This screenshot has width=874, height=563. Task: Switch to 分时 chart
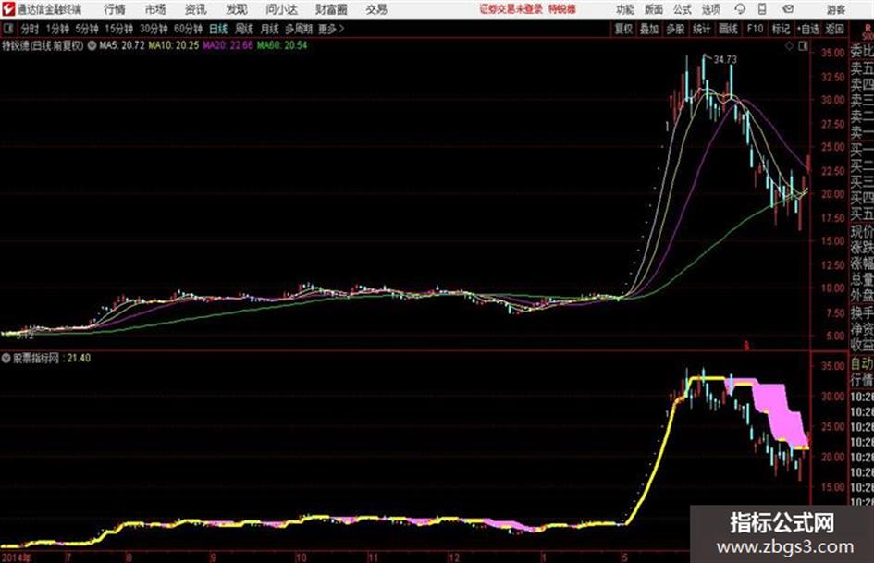[31, 29]
